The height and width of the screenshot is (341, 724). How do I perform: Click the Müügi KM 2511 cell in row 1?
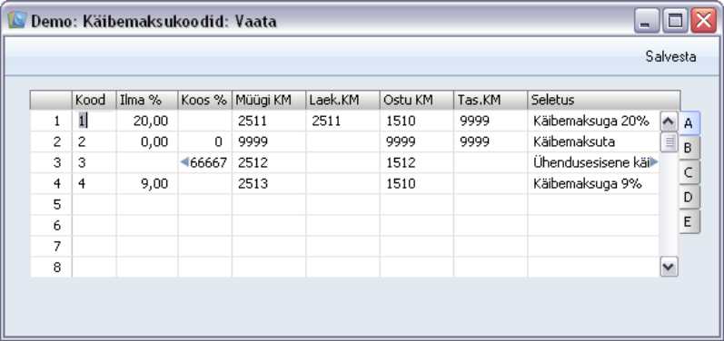coord(269,122)
